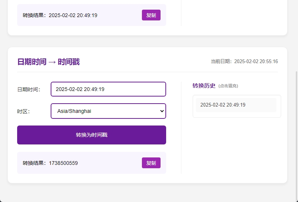The height and width of the screenshot is (202, 298).
Task: Select history entry 2025-02-02 20:49:19
Action: tap(236, 105)
